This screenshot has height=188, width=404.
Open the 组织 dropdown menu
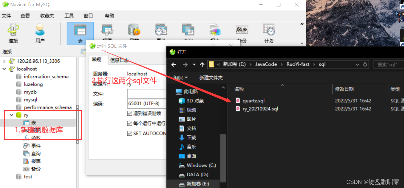pyautogui.click(x=181, y=78)
